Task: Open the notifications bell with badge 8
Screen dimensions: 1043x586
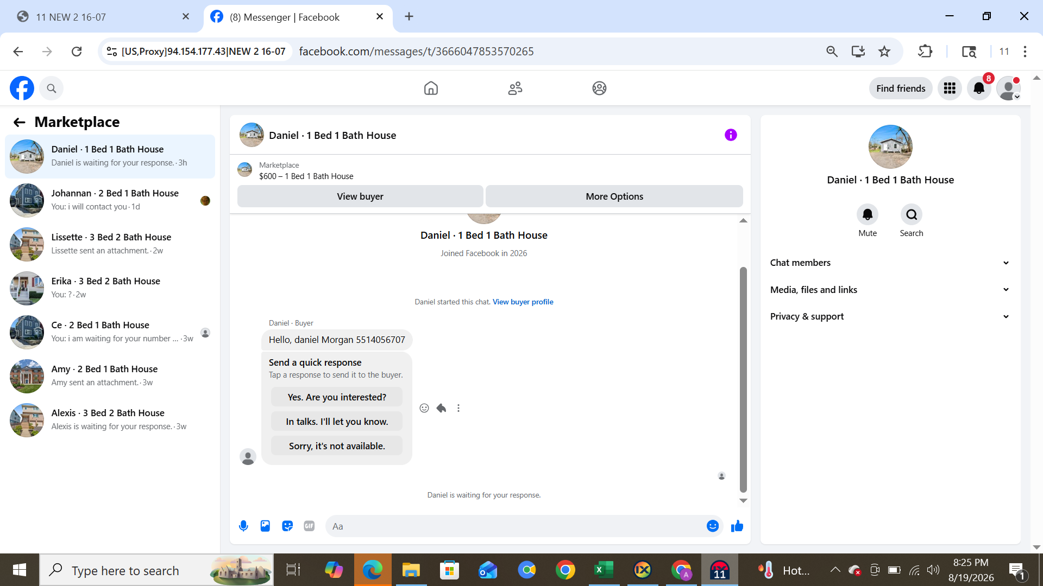Action: pos(979,88)
